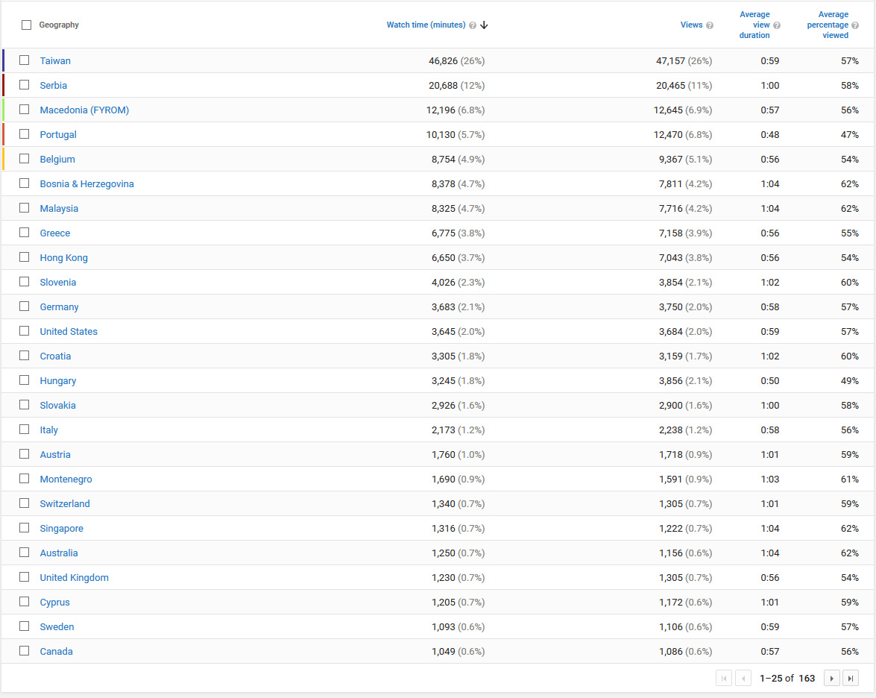Click help icon beside Views header

pos(710,25)
